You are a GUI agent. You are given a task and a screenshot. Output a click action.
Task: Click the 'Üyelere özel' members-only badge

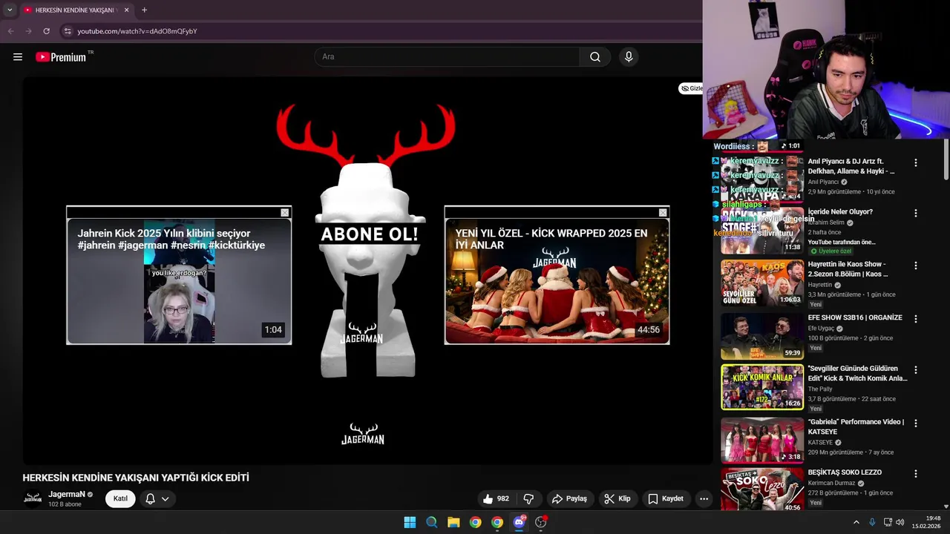click(x=830, y=251)
